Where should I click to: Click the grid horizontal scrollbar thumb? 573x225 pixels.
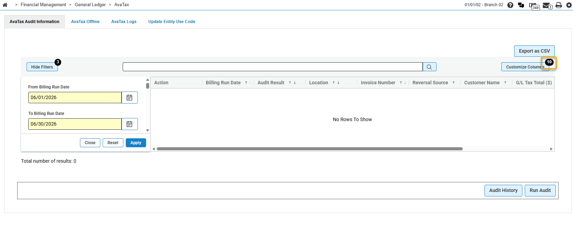coord(309,149)
